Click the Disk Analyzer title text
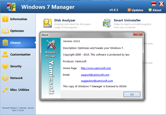The width and height of the screenshot is (166, 115). (65, 20)
